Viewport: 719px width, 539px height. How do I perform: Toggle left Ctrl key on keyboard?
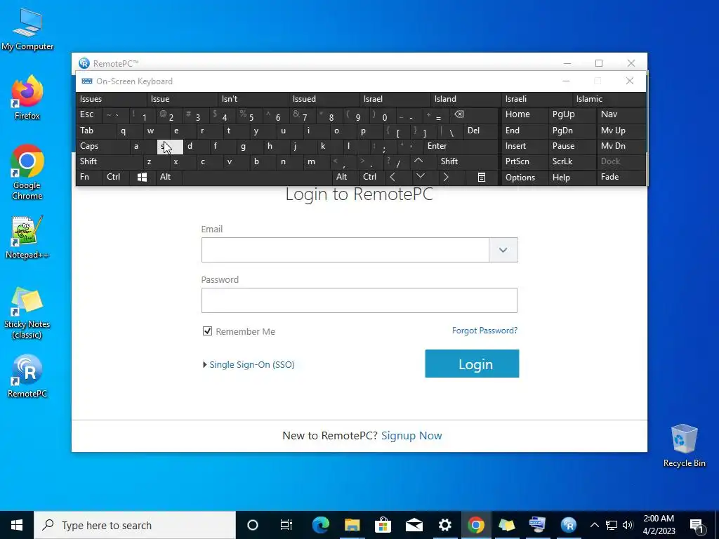[116, 177]
